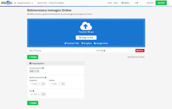Click the Altezza input field
Viewport: 172px width, 109px height.
[x=55, y=84]
